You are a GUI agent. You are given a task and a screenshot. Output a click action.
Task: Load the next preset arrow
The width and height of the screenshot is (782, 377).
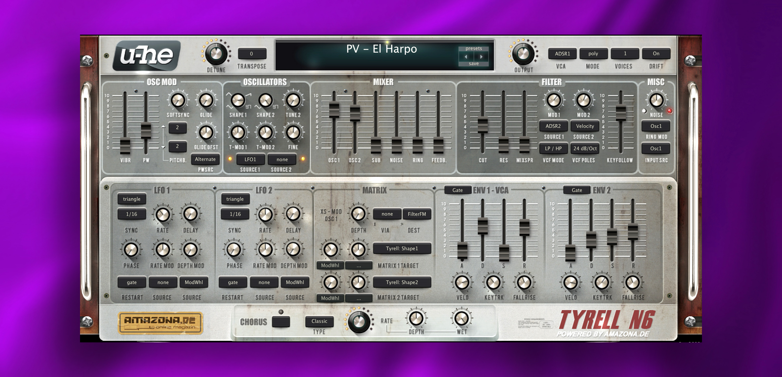coord(481,56)
